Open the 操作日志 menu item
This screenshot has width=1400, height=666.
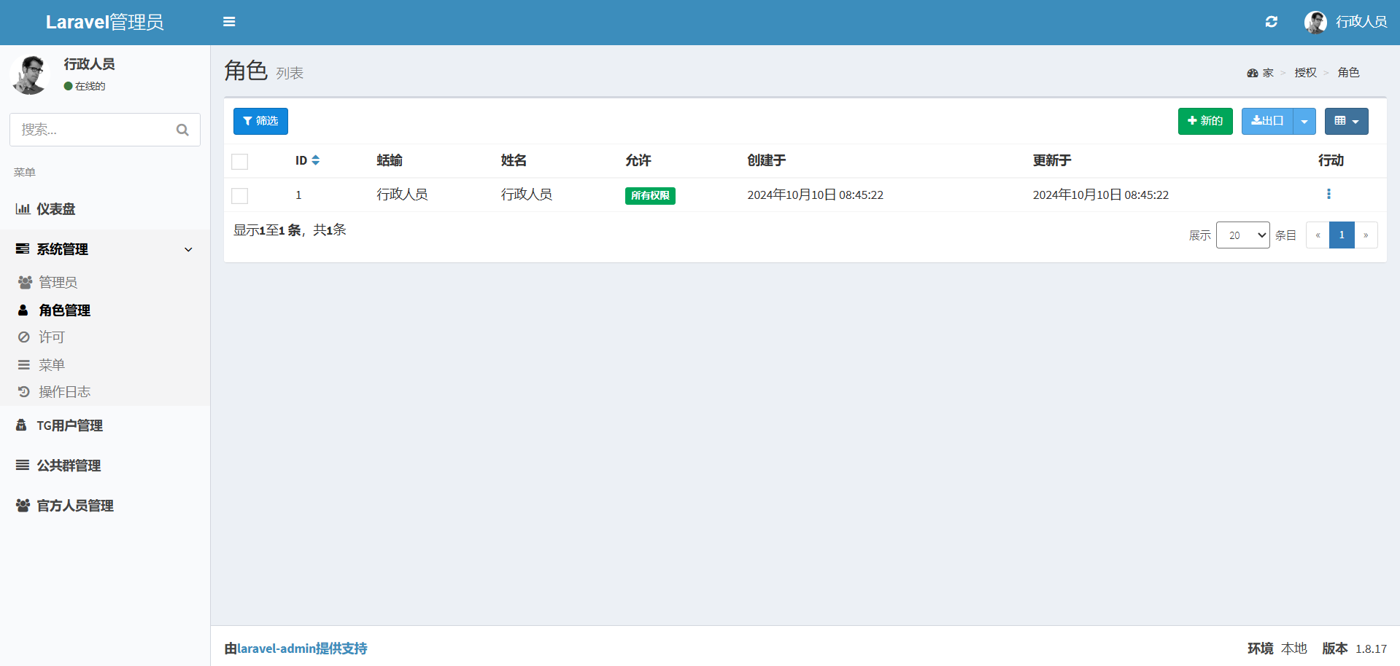(64, 392)
